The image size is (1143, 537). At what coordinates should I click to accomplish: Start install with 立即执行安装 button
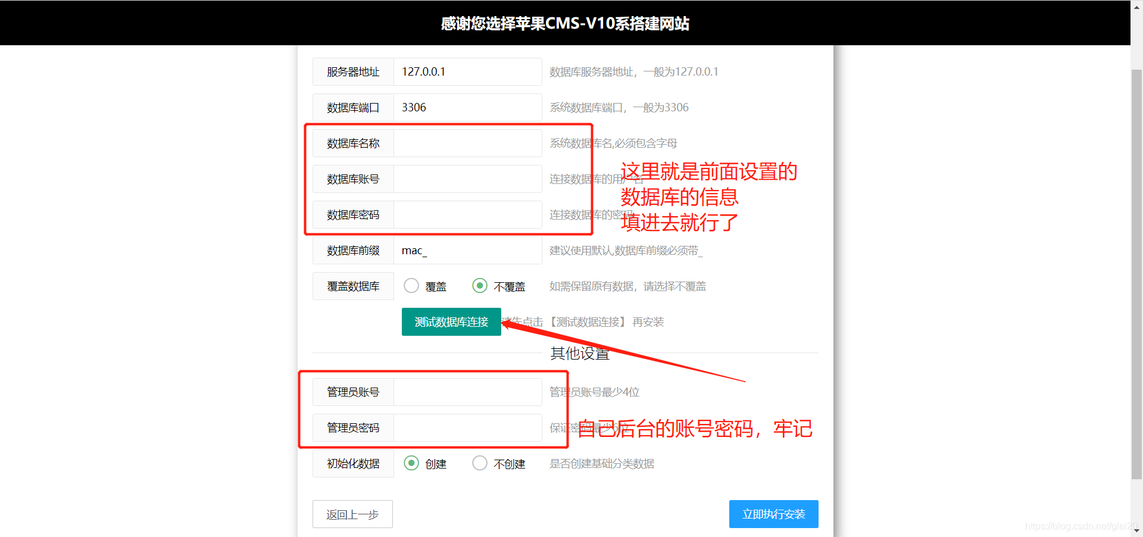click(773, 514)
